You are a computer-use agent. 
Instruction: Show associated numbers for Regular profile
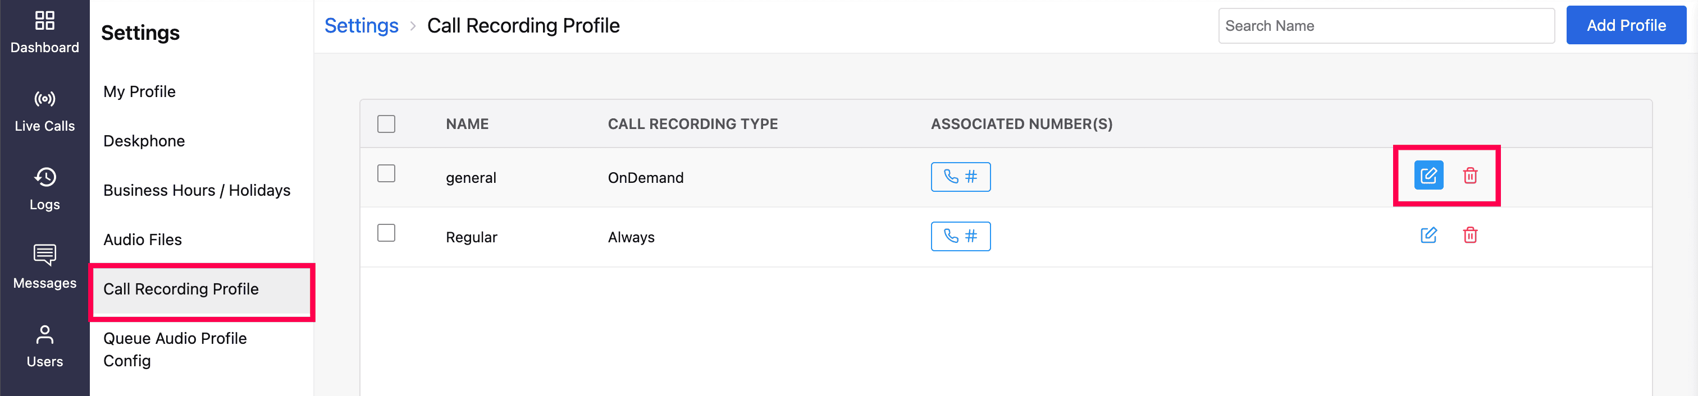(x=960, y=236)
